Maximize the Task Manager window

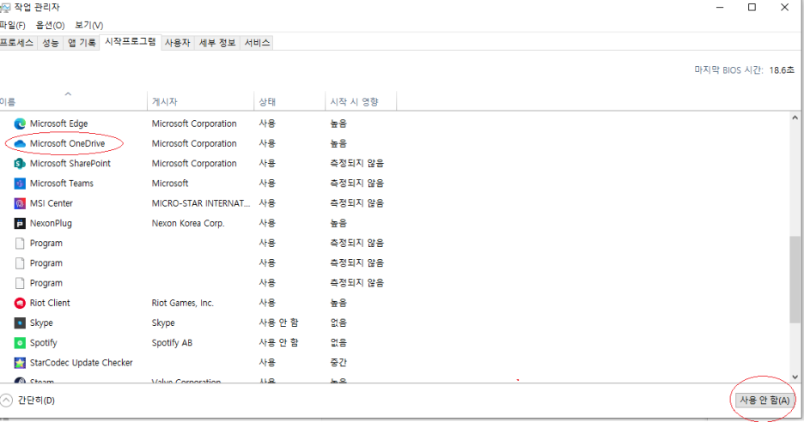[x=752, y=8]
